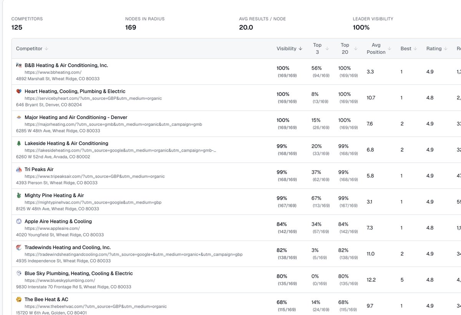Click Tradewinds' 11.0 average position
The width and height of the screenshot is (461, 315).
[371, 254]
